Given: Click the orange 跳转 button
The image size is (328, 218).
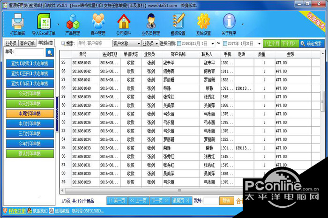Looking at the screenshot, I should click(226, 201).
